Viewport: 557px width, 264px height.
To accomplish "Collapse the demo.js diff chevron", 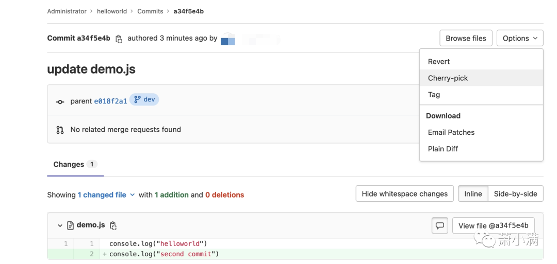I will pos(60,225).
